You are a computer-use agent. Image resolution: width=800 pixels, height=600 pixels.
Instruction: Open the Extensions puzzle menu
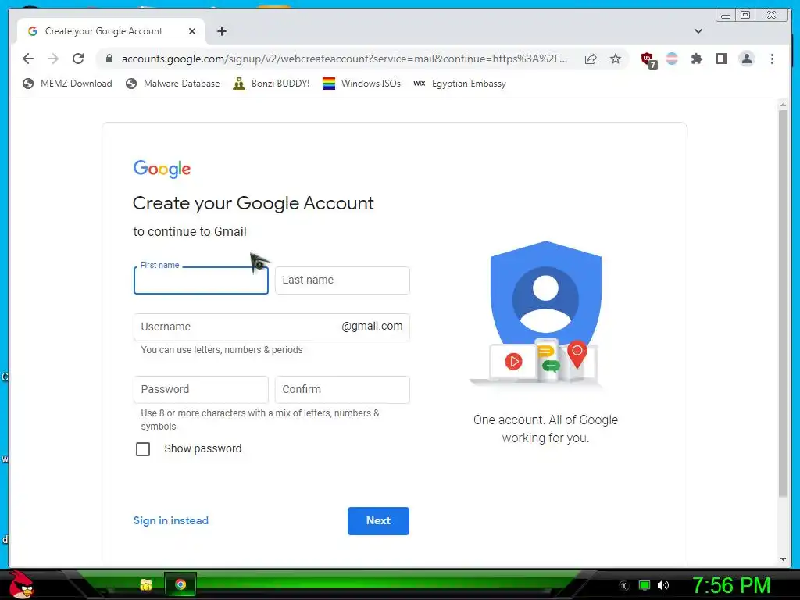click(696, 59)
